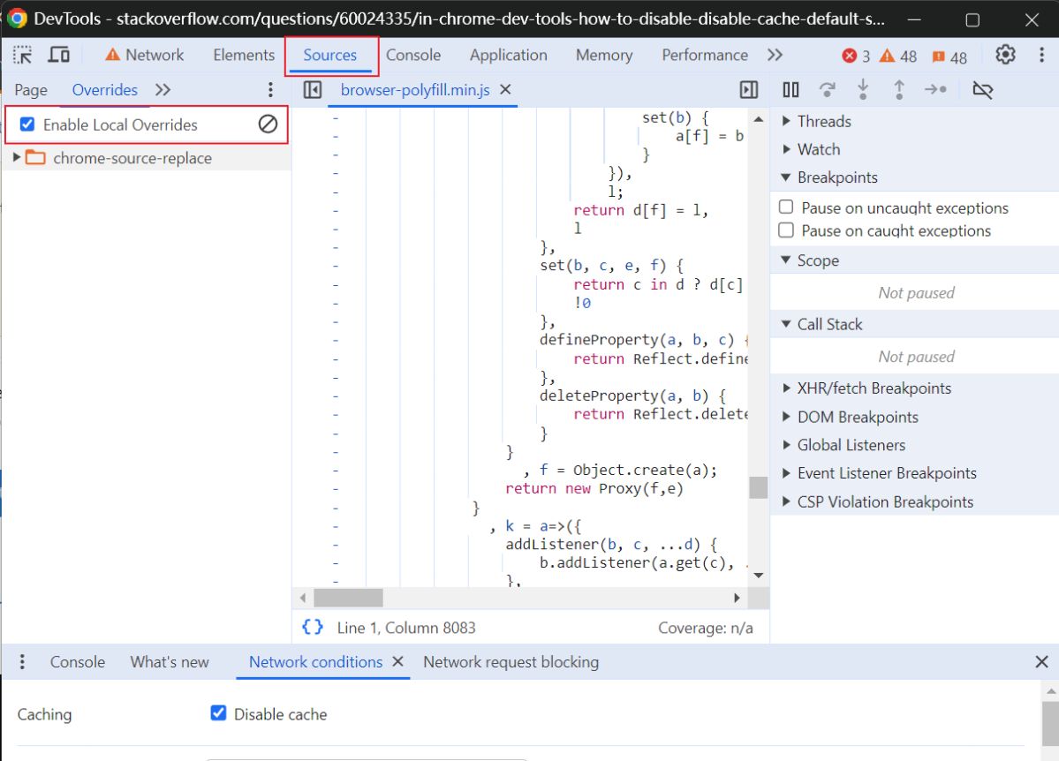Open the drawer three-dot menu

tap(22, 662)
